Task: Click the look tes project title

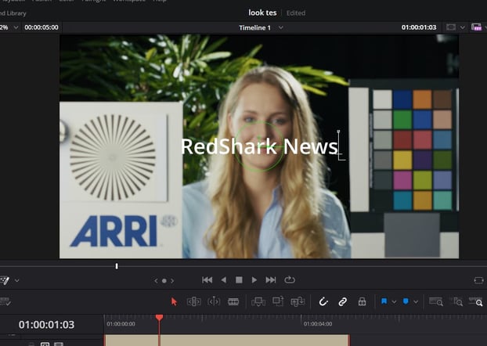Action: tap(262, 13)
